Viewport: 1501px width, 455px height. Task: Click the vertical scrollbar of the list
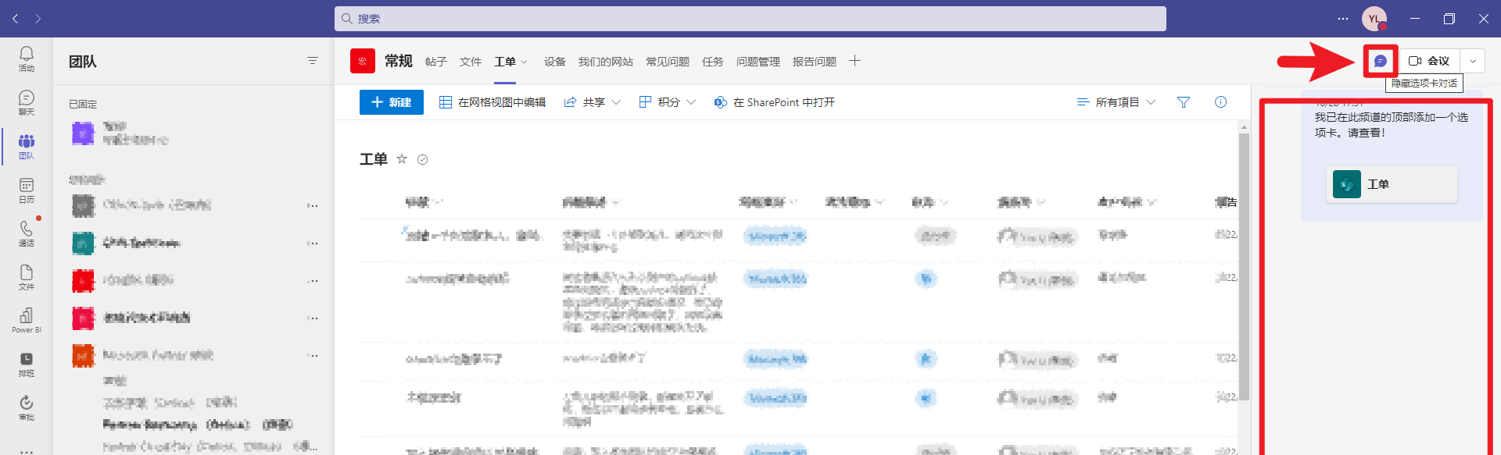(x=1244, y=265)
